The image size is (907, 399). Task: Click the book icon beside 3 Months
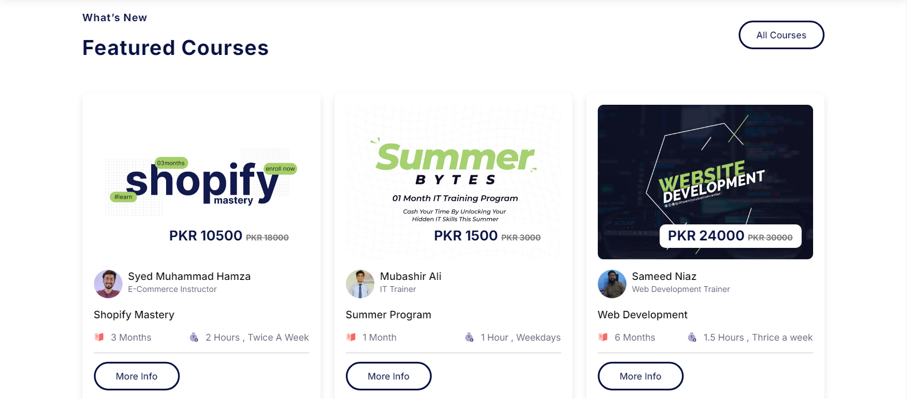click(x=99, y=337)
